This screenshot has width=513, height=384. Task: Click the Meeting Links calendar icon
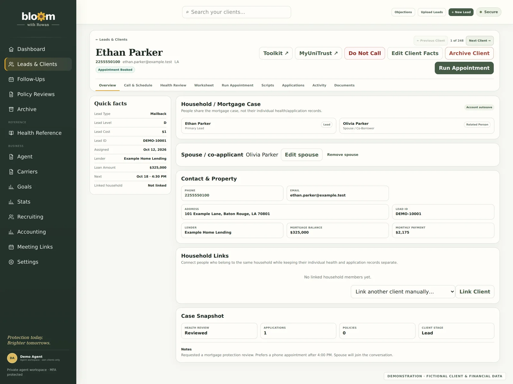11,247
